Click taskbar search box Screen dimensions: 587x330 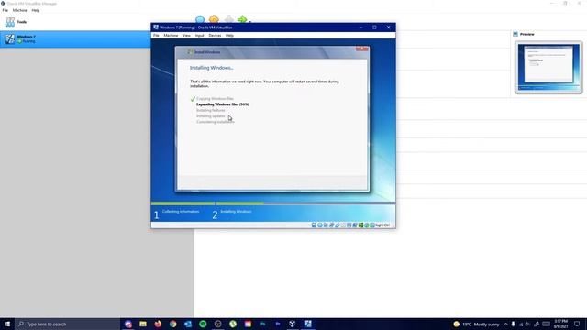67,324
